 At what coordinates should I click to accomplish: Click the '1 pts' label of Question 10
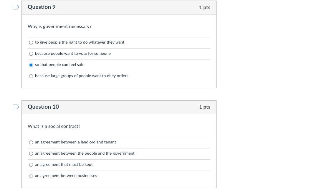[x=205, y=107]
